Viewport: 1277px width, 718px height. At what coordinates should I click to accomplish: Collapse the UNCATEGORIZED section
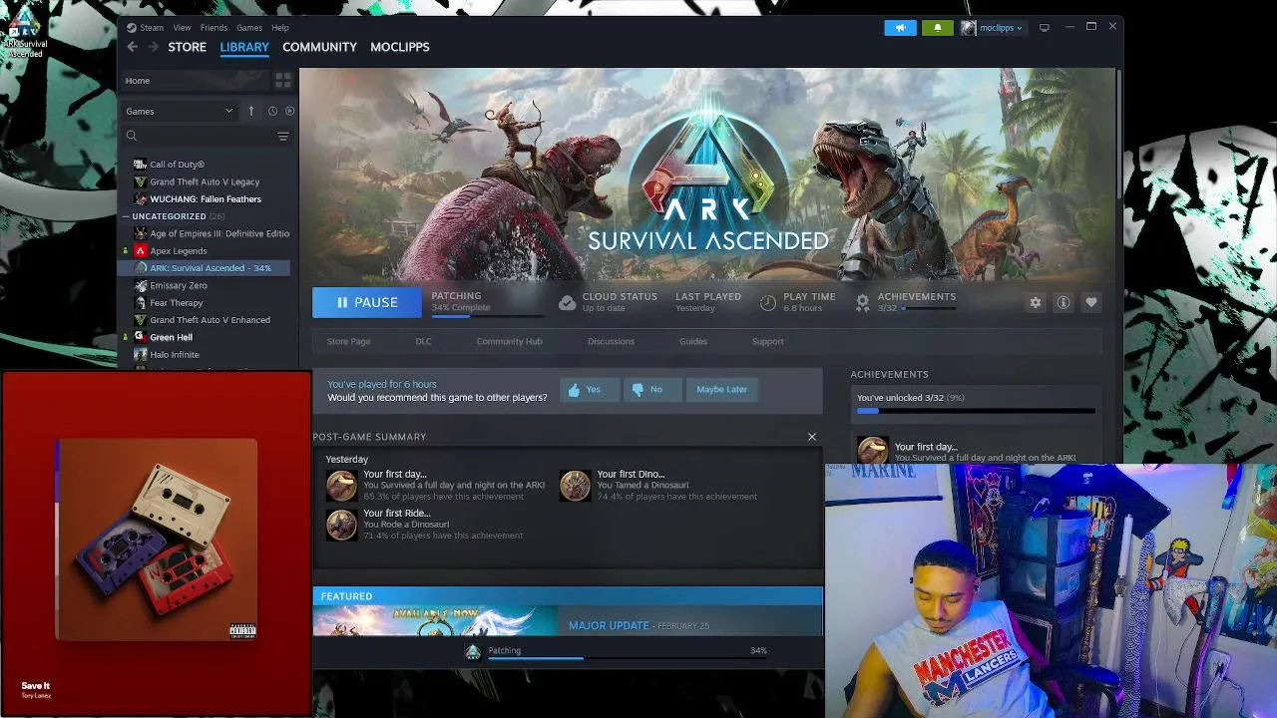click(126, 216)
